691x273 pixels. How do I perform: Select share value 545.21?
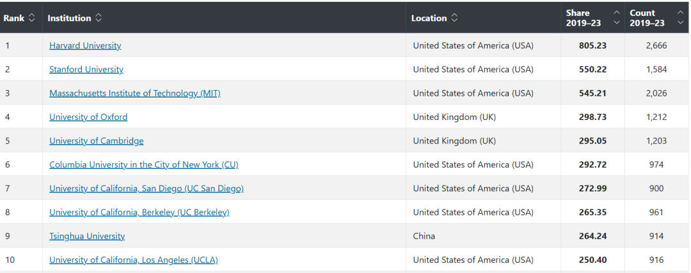(x=592, y=93)
